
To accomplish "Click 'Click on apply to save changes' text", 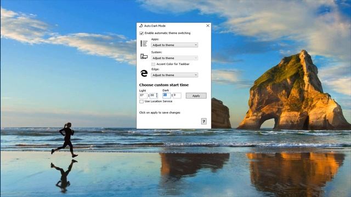I will click(x=160, y=113).
